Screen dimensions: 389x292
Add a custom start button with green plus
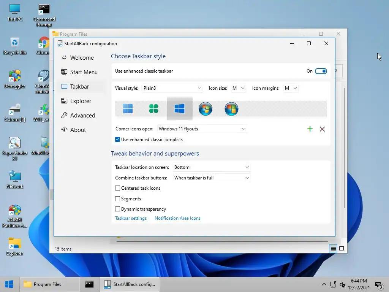(x=310, y=129)
